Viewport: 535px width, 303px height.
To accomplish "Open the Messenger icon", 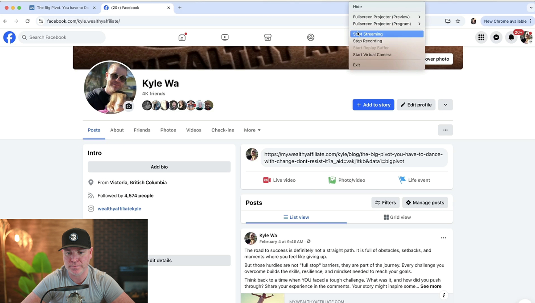I will click(x=496, y=37).
